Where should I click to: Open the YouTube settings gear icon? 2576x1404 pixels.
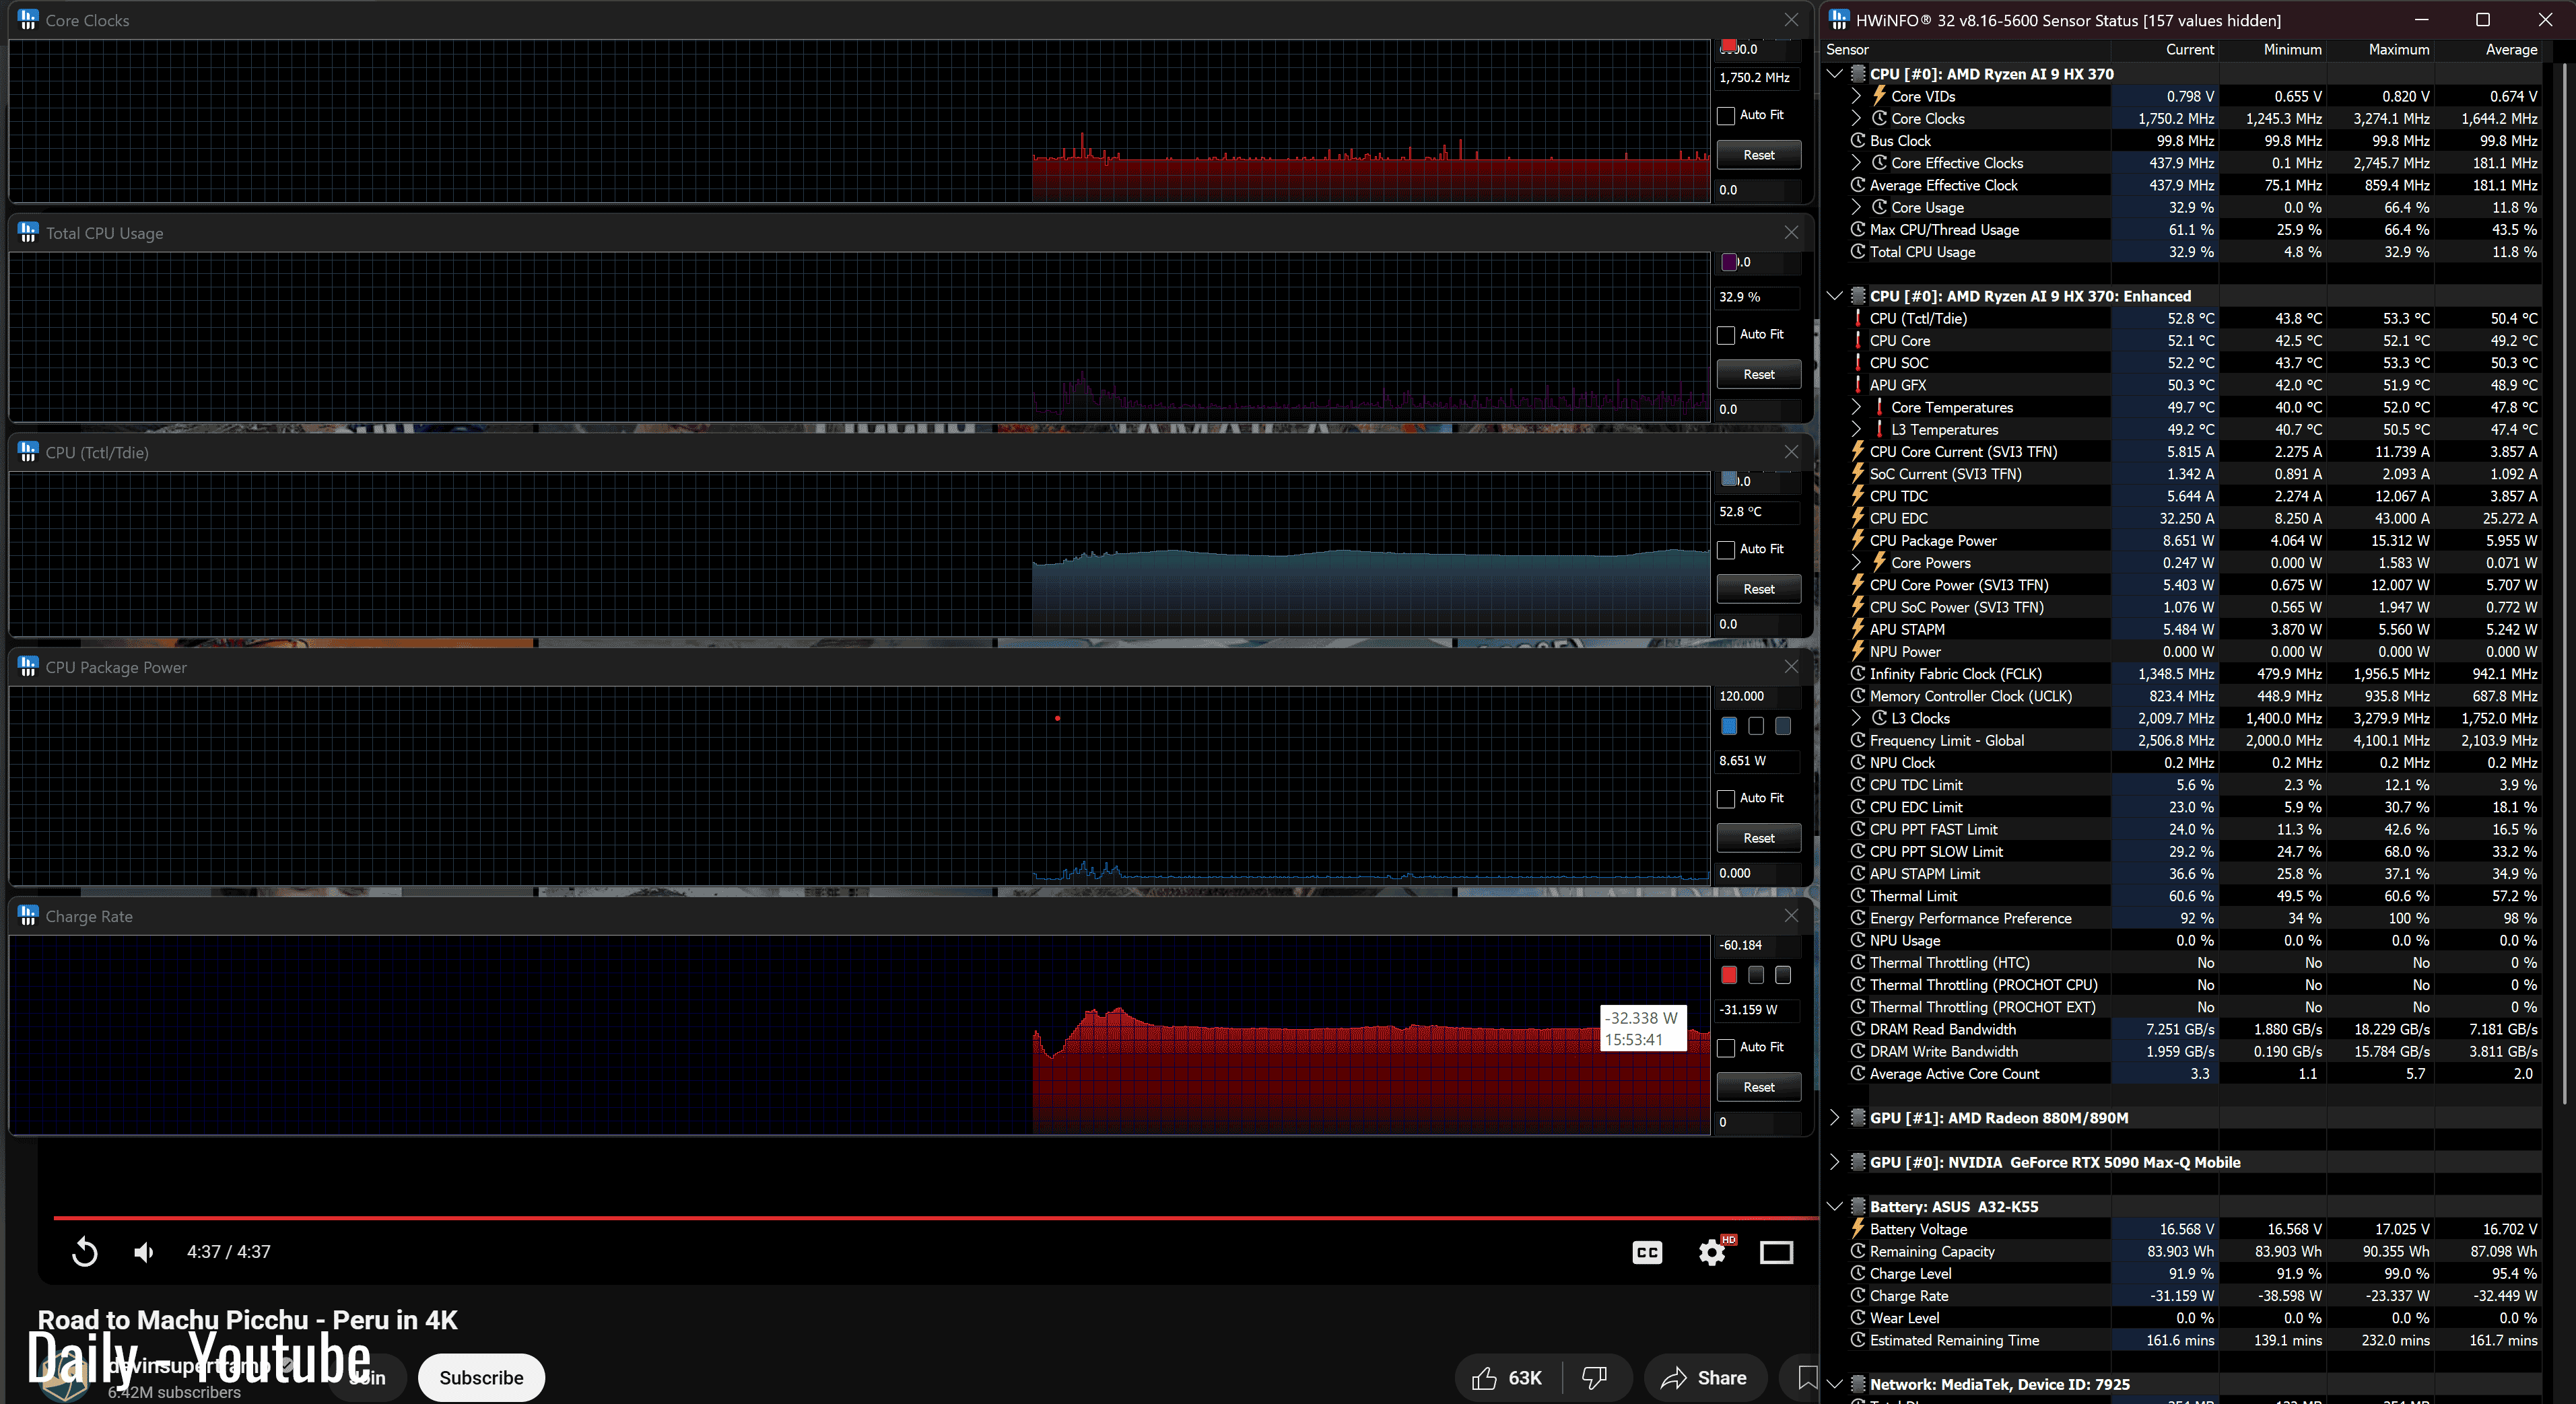[1712, 1252]
